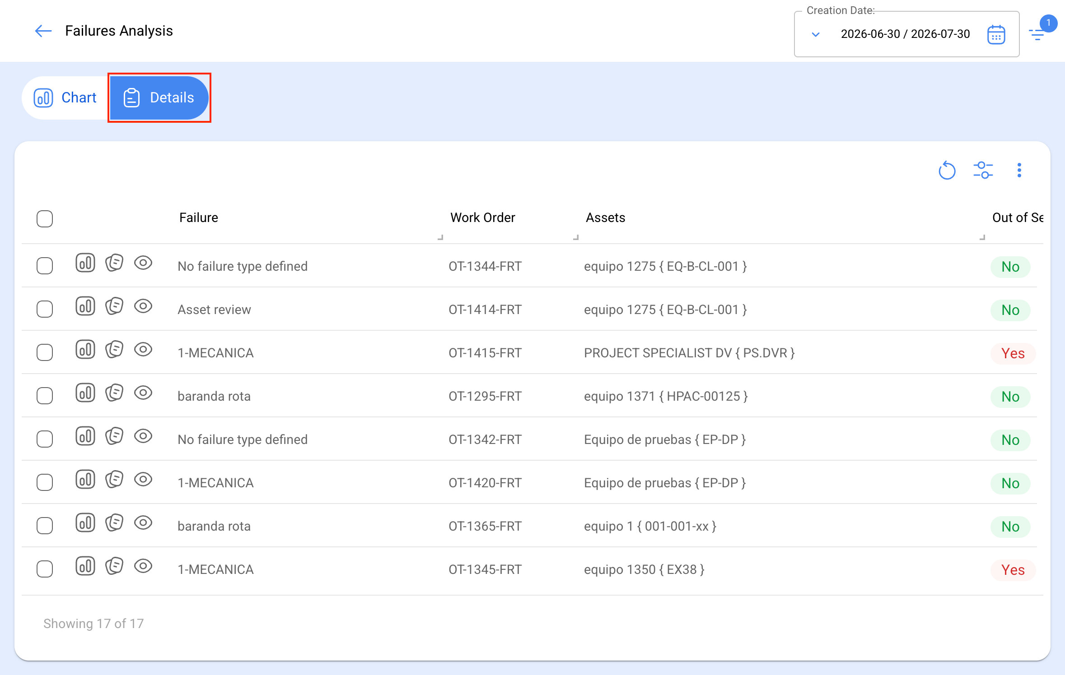Image resolution: width=1065 pixels, height=675 pixels.
Task: Select the OT-1414-FRT row checkbox
Action: point(45,309)
